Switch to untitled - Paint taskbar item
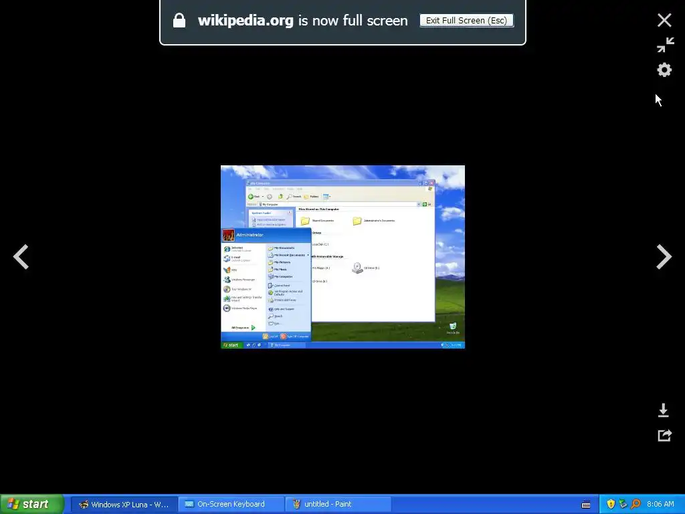The image size is (685, 514). (338, 504)
